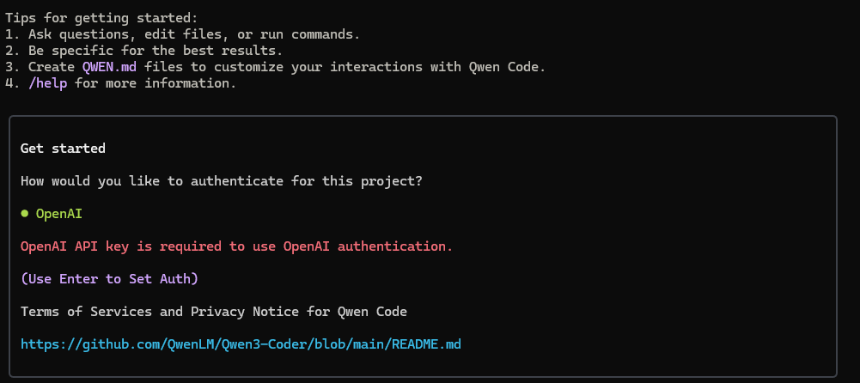This screenshot has height=383, width=860.
Task: Open the Qwen3-Coder GitHub README link
Action: (241, 344)
